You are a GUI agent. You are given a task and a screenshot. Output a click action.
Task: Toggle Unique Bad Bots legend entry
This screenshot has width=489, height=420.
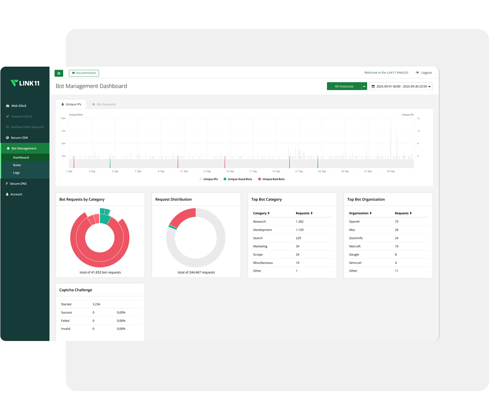(x=271, y=179)
